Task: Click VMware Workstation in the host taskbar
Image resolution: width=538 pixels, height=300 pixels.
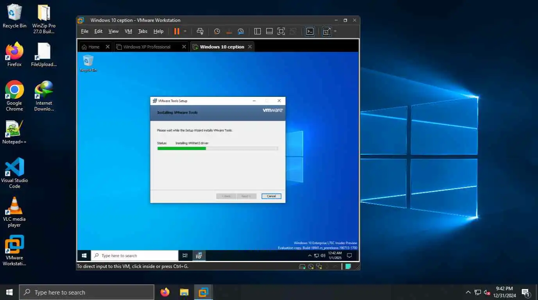Action: [x=203, y=292]
